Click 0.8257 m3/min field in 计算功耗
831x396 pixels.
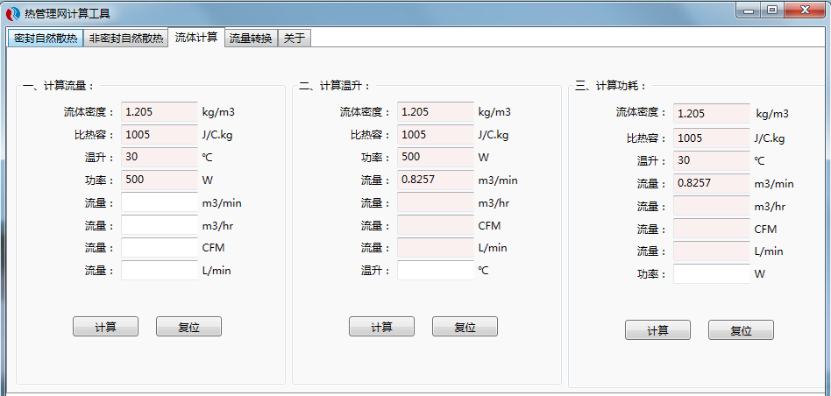pos(712,184)
